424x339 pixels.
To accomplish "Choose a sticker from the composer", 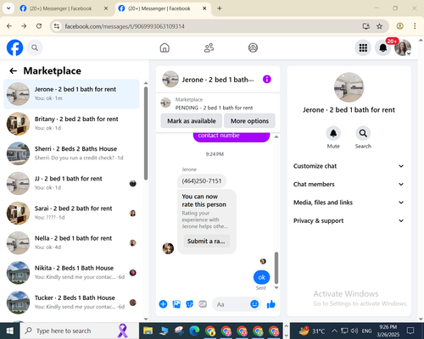I will point(189,304).
